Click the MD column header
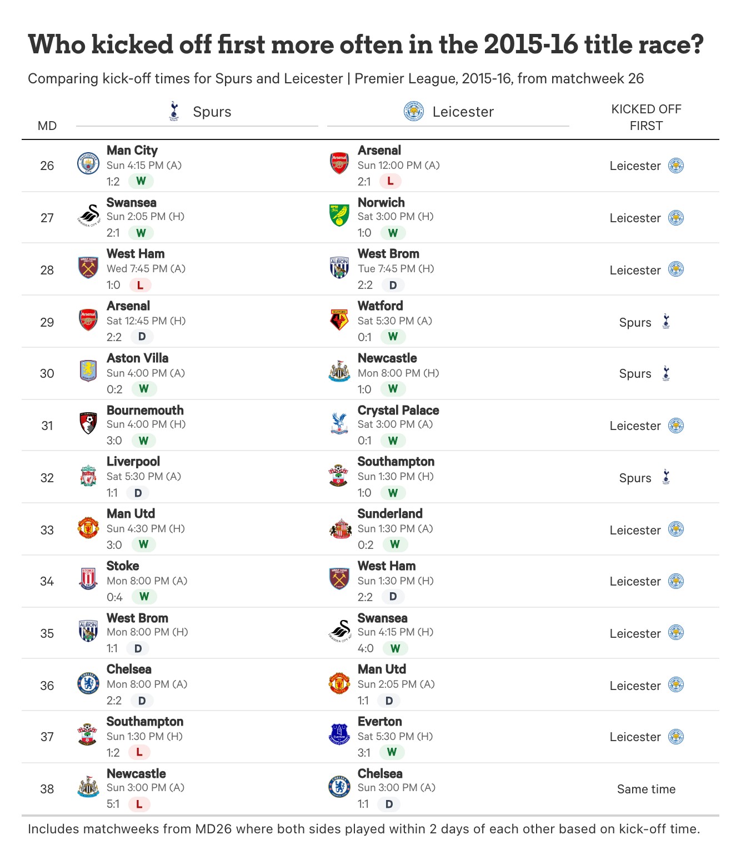Screen dimensions: 741x860 coord(47,126)
